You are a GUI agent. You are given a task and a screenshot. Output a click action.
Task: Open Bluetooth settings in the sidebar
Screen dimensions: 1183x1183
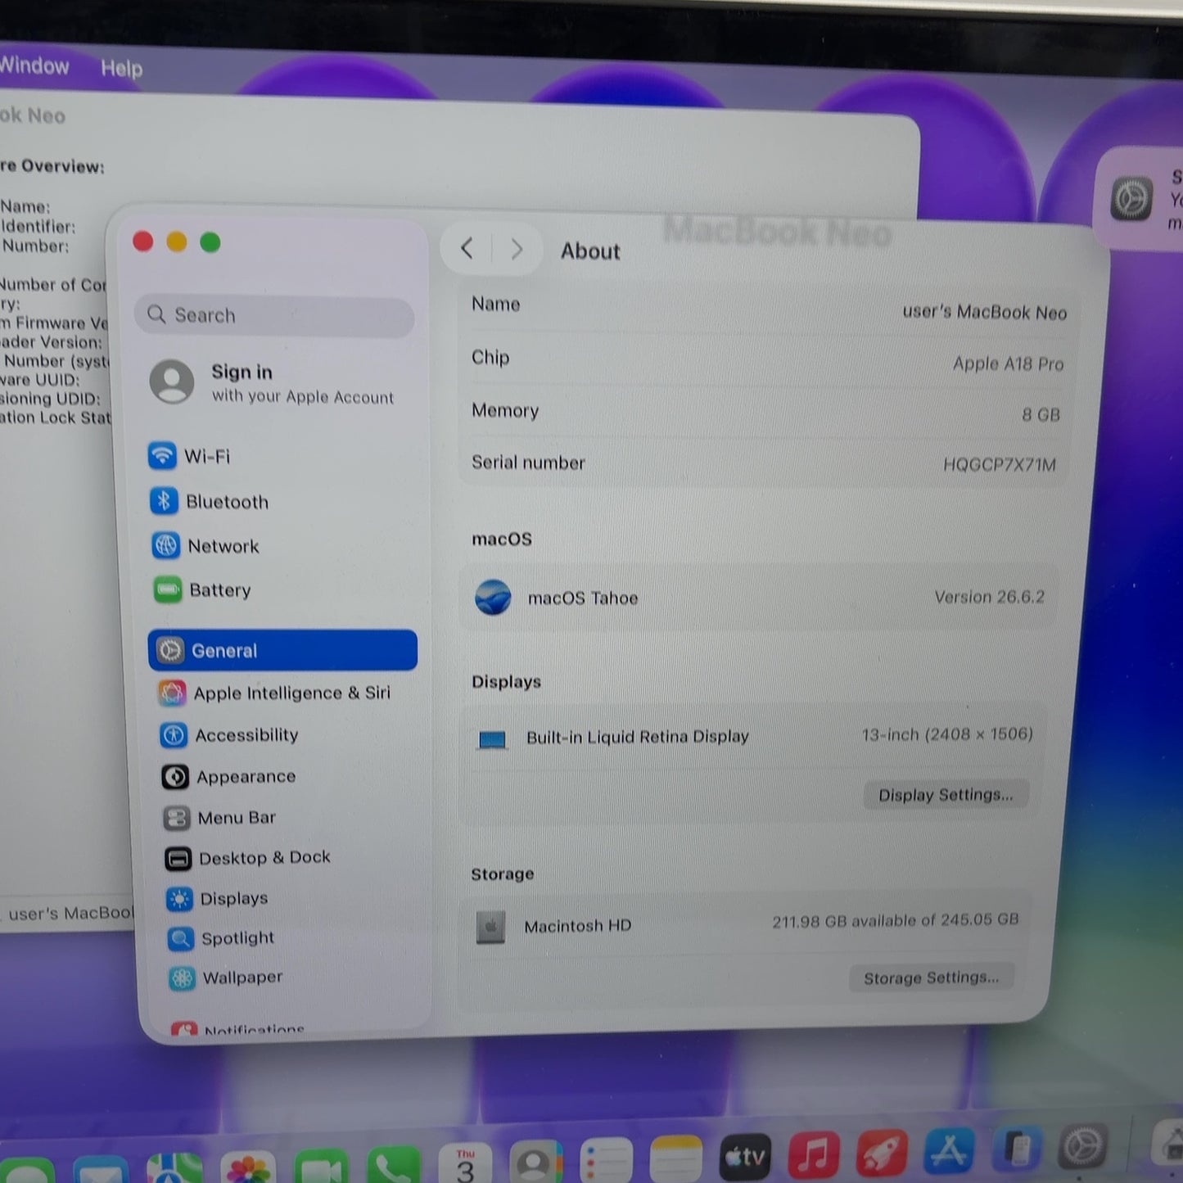click(x=210, y=501)
